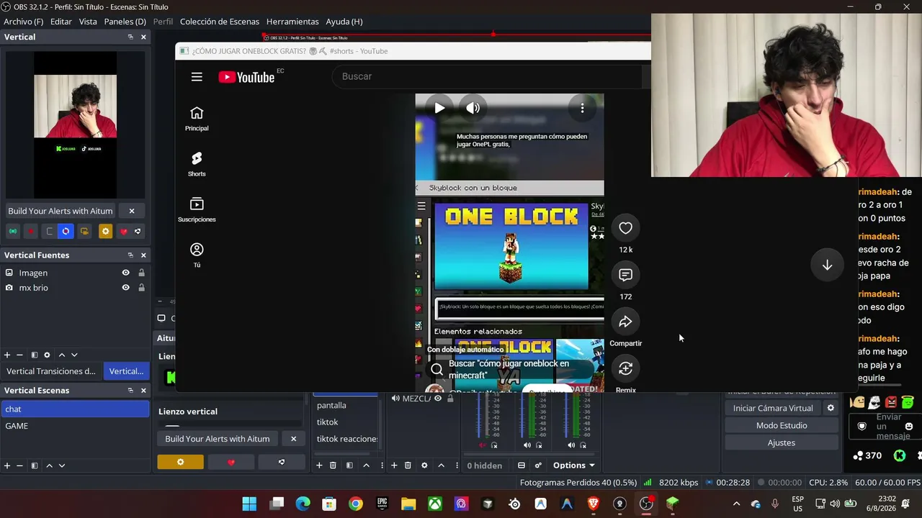Click the yellow Aitum settings gear button
The width and height of the screenshot is (922, 518).
pyautogui.click(x=180, y=462)
